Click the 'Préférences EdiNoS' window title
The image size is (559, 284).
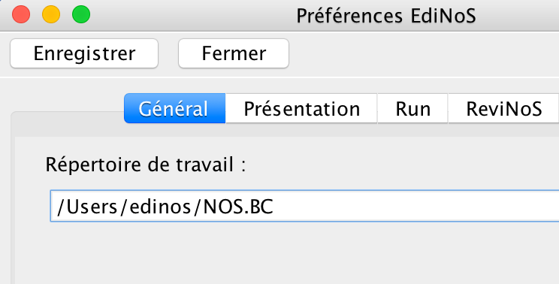point(386,16)
